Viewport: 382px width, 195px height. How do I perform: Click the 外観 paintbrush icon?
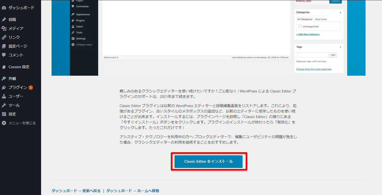4,79
